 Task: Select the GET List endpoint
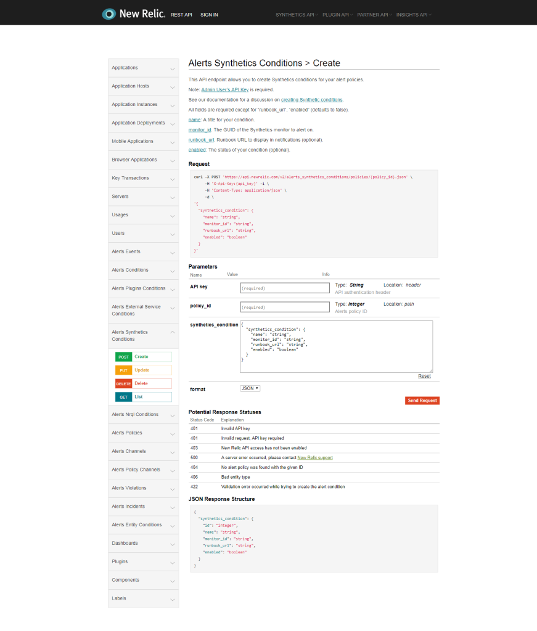coord(143,396)
